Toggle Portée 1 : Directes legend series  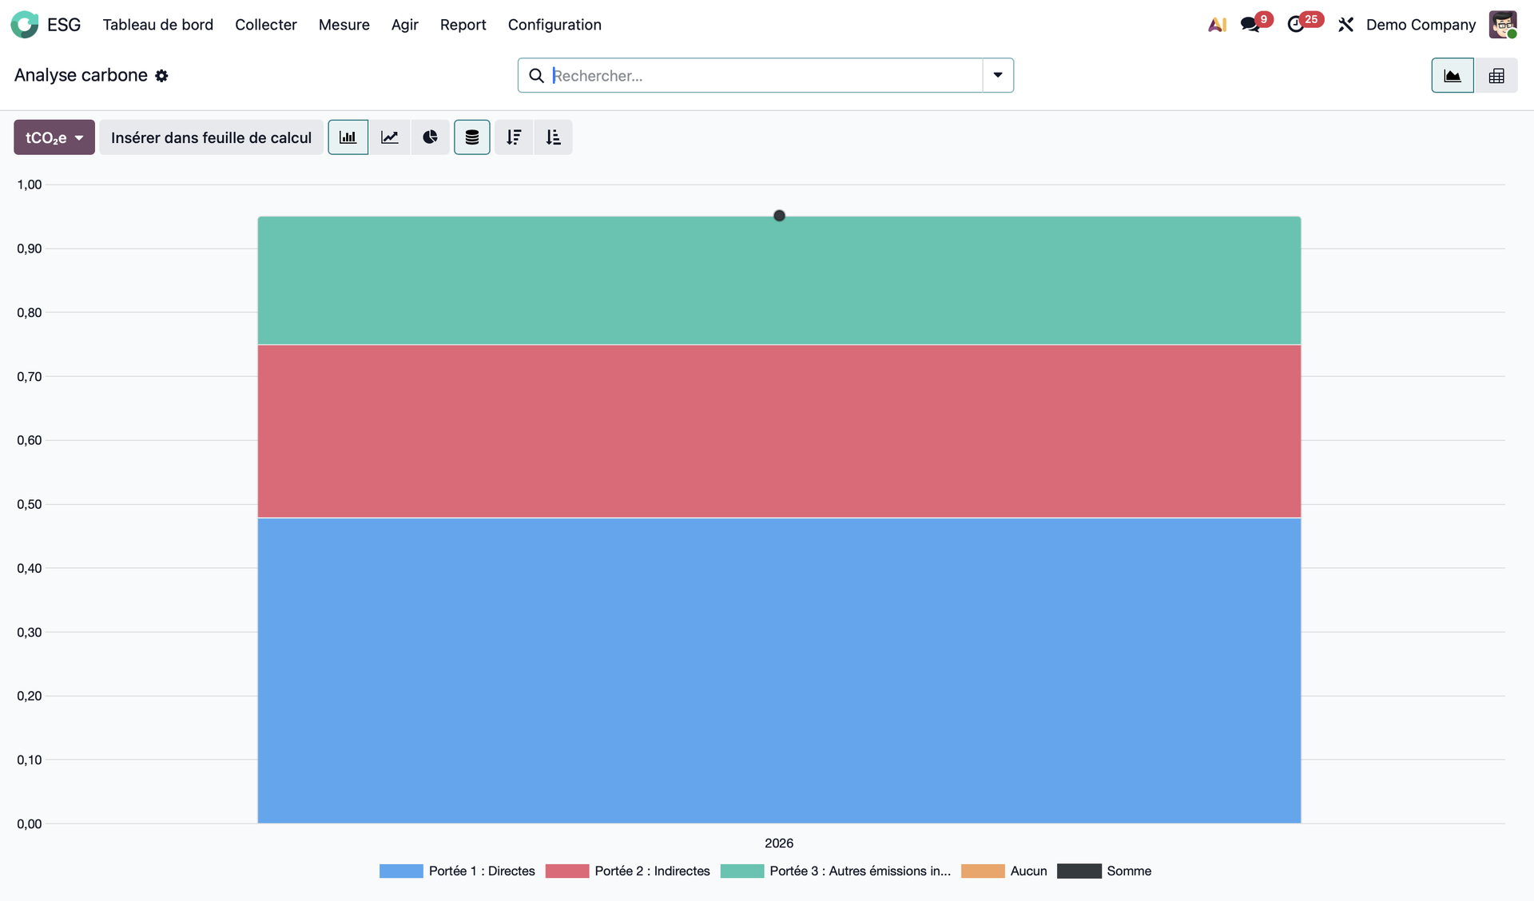click(x=482, y=871)
